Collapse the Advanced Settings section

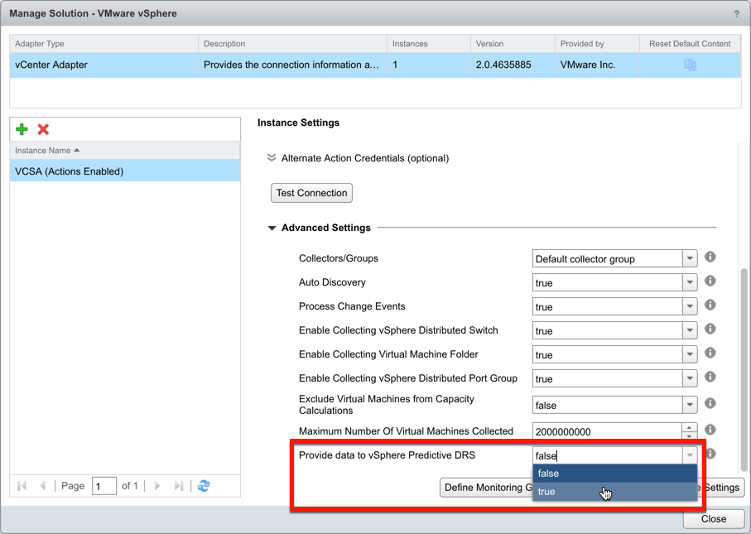tap(272, 227)
